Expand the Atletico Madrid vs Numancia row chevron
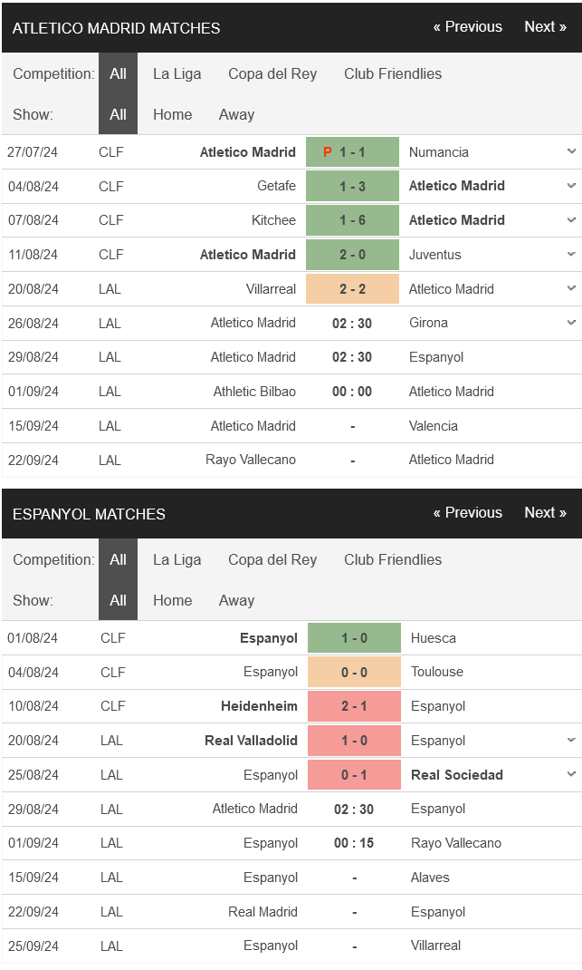Viewport: 582px width, 970px height. click(x=571, y=151)
